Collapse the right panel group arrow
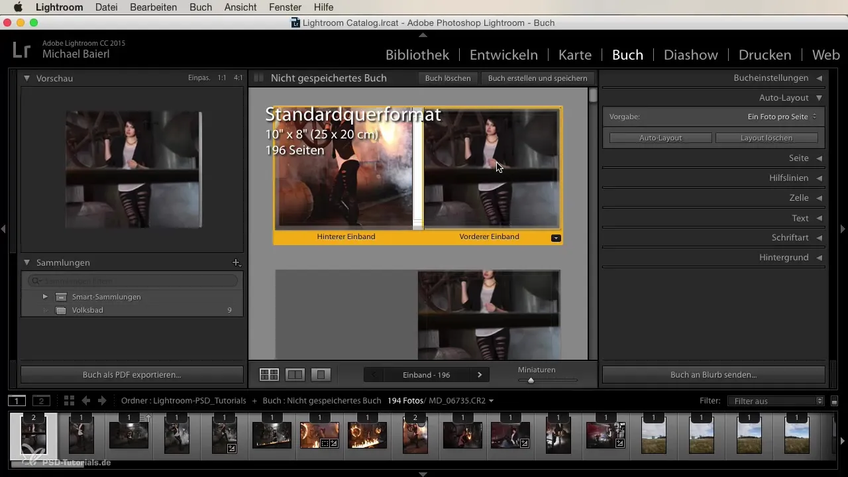 pyautogui.click(x=843, y=229)
